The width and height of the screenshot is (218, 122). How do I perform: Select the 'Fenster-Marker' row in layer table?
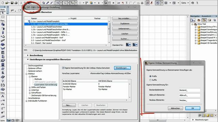click(x=95, y=87)
